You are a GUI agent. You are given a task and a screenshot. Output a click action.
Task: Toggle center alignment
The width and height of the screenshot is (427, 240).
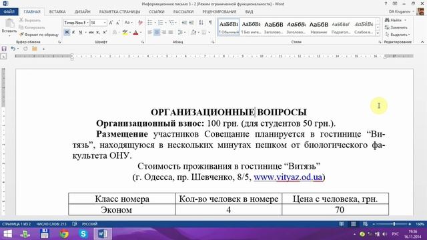point(157,33)
